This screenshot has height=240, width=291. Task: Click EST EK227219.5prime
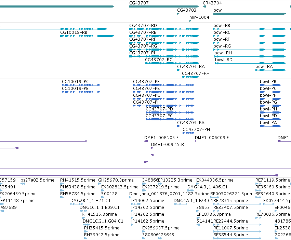144,190
